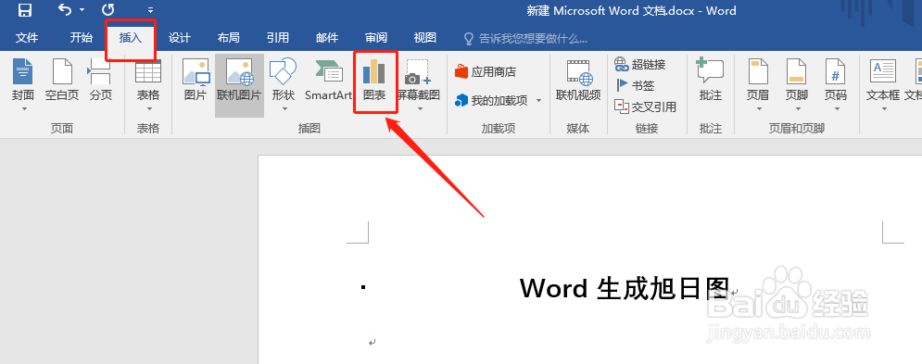Insert a 联机视频 online video

point(578,80)
